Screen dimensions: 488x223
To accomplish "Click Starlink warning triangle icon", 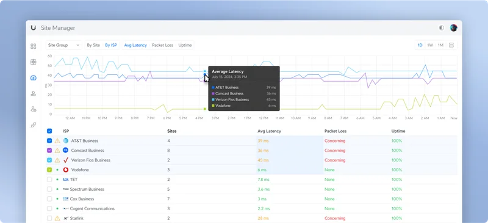I will [x=57, y=218].
